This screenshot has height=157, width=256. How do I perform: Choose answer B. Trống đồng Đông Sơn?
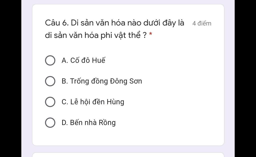coord(102,81)
